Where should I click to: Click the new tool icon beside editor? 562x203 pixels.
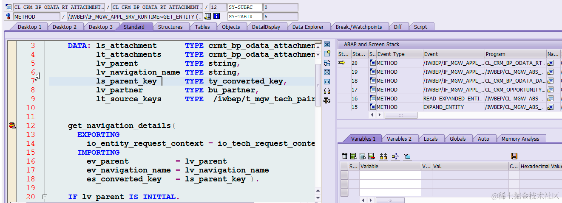(327, 53)
